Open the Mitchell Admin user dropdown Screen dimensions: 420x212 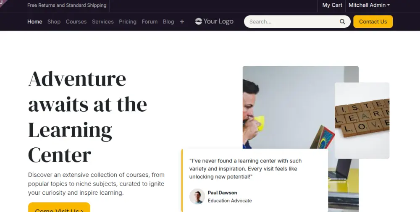(369, 5)
